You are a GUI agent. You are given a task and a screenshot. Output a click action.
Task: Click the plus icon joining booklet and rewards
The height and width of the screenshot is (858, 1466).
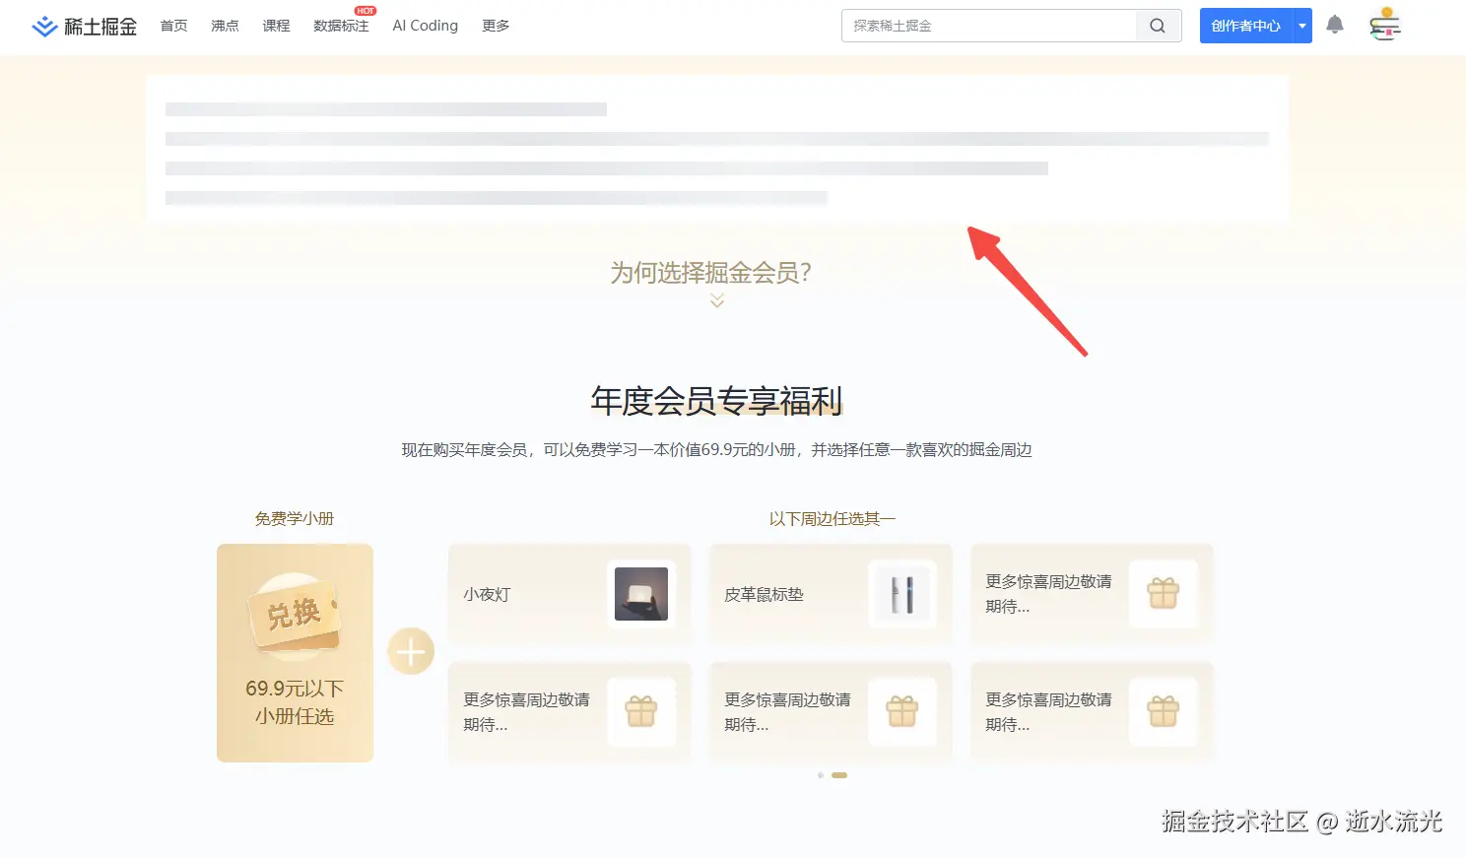point(411,651)
